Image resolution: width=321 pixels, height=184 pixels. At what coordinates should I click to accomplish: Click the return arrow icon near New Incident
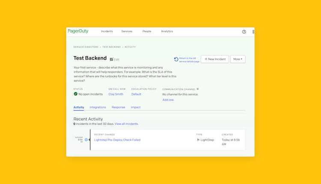click(176, 59)
